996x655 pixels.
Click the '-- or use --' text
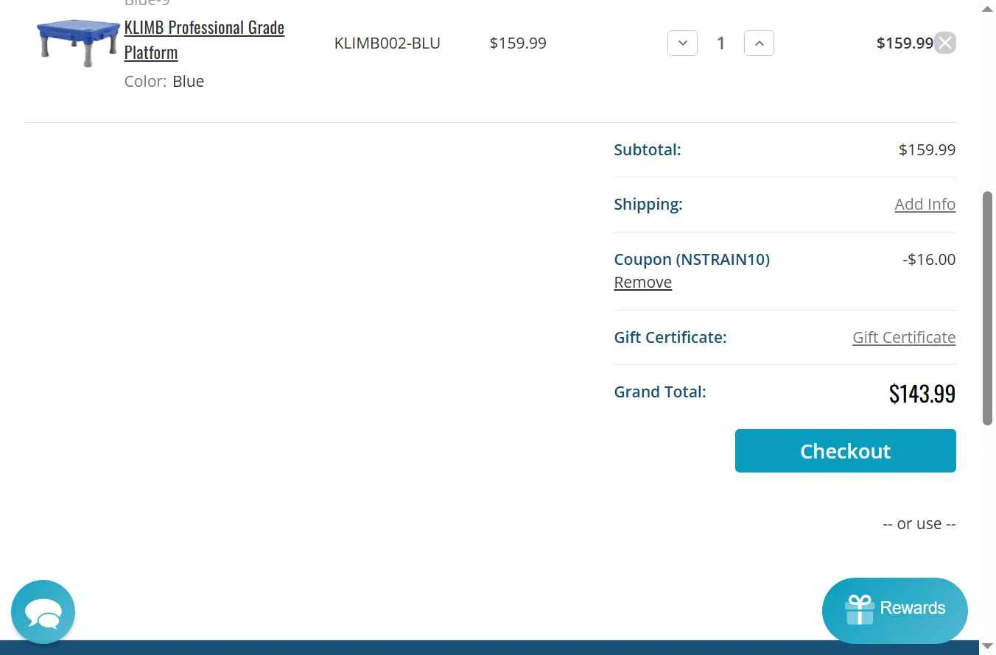pos(919,523)
